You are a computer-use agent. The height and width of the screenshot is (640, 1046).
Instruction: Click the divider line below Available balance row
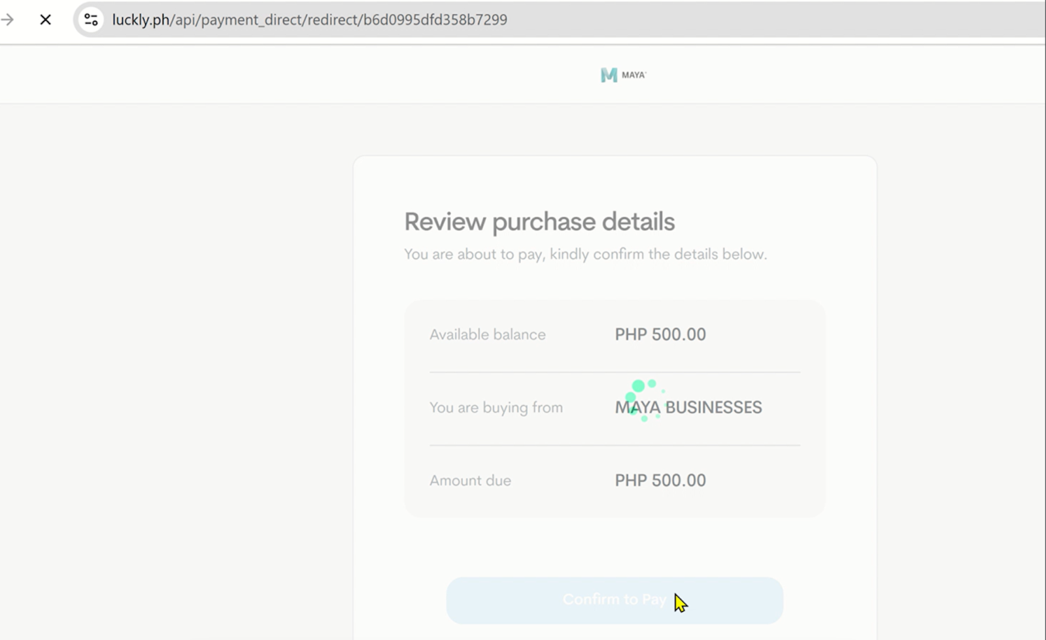(615, 372)
